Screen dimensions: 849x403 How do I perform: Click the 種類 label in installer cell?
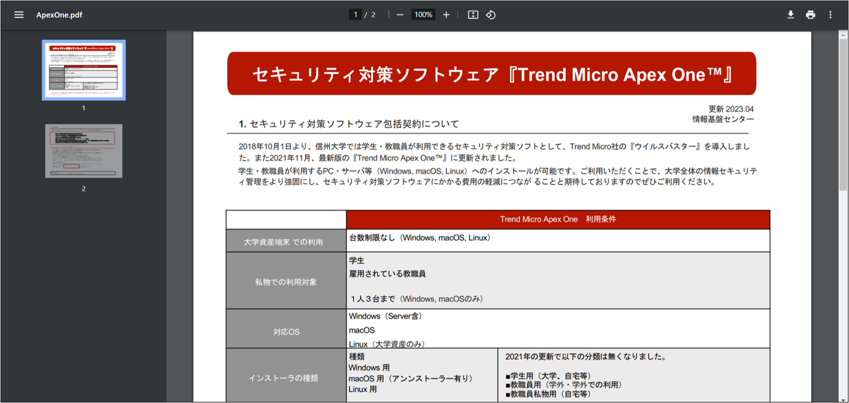356,357
